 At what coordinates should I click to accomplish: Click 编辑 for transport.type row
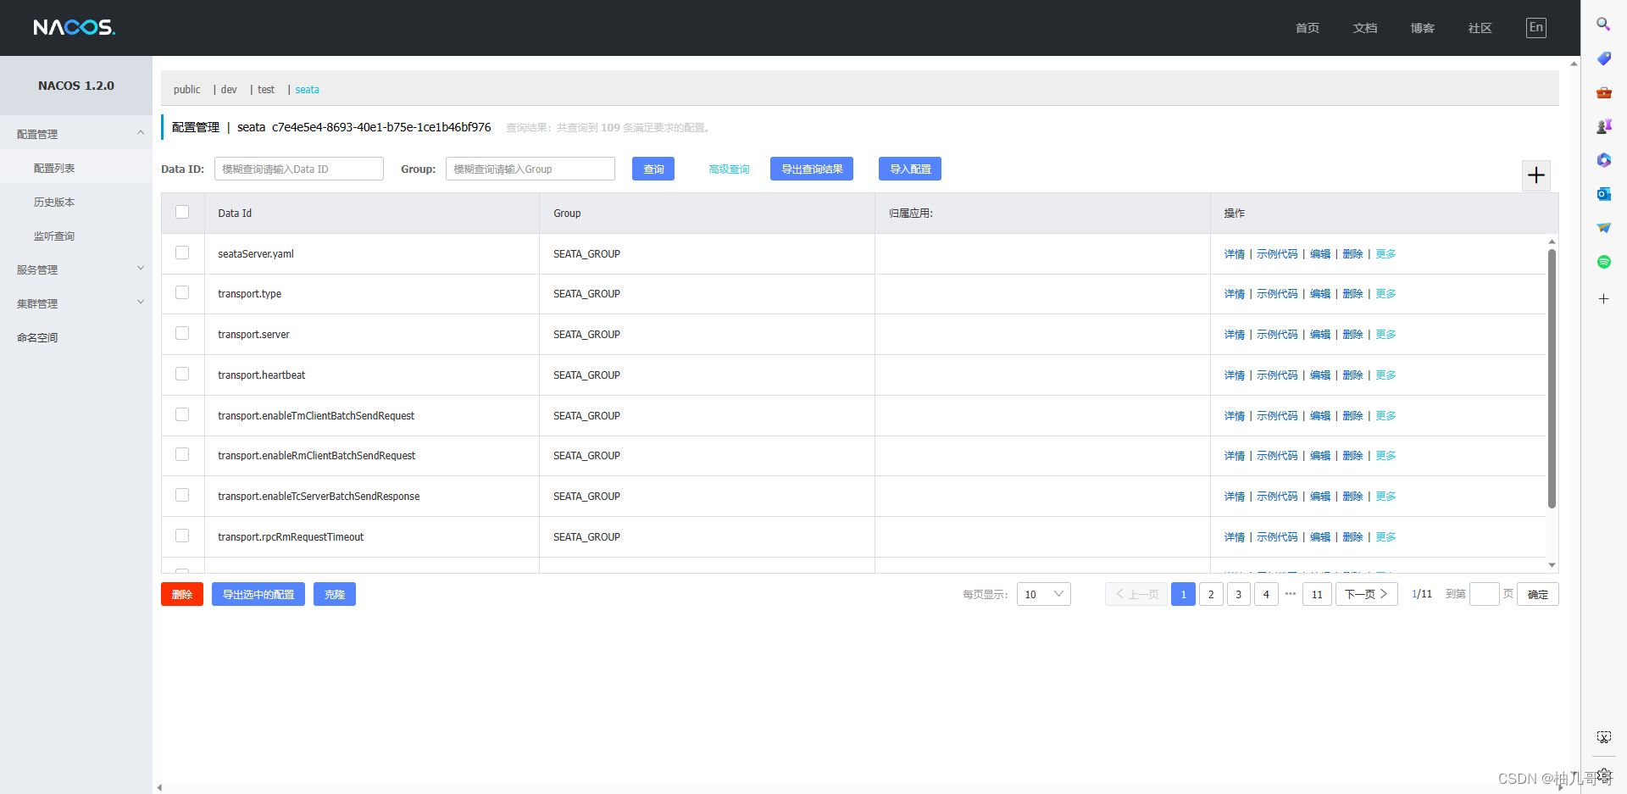[x=1320, y=294]
